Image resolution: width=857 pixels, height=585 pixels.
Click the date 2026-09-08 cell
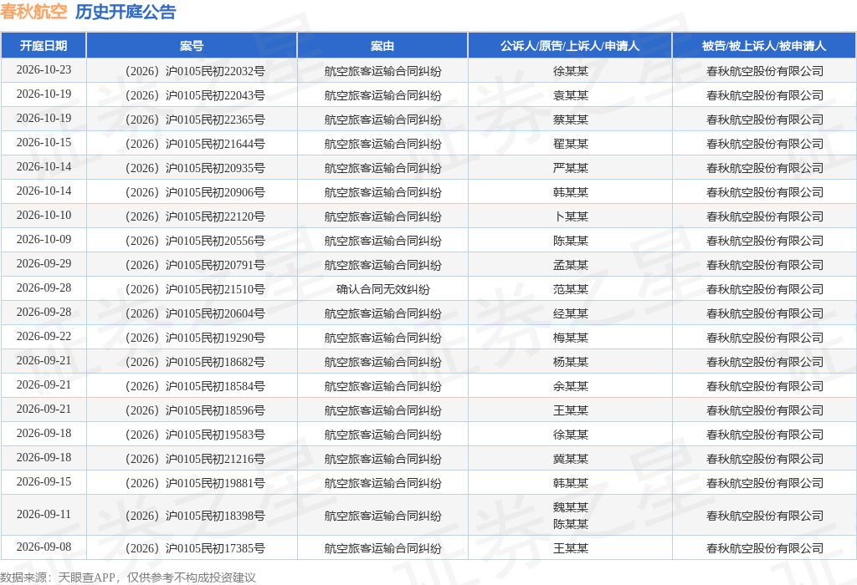pos(44,547)
